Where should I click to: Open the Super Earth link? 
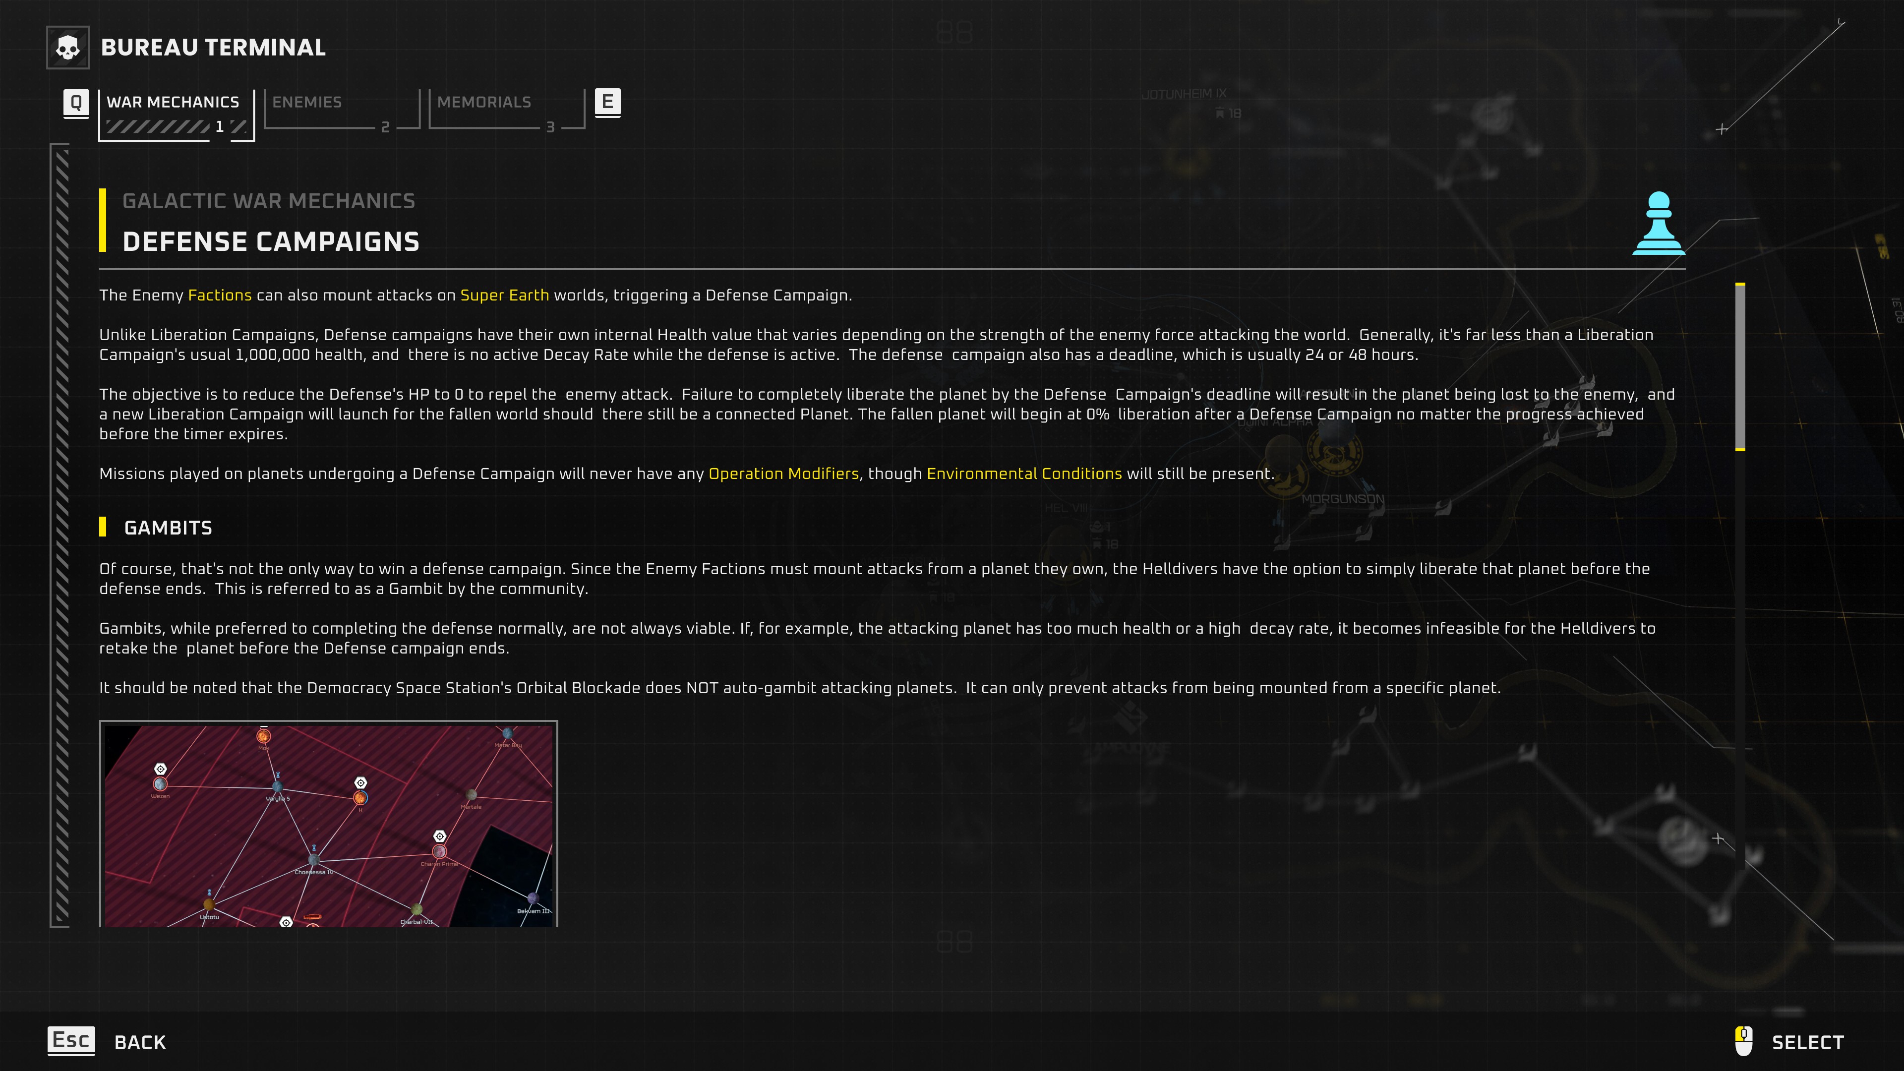click(x=504, y=295)
